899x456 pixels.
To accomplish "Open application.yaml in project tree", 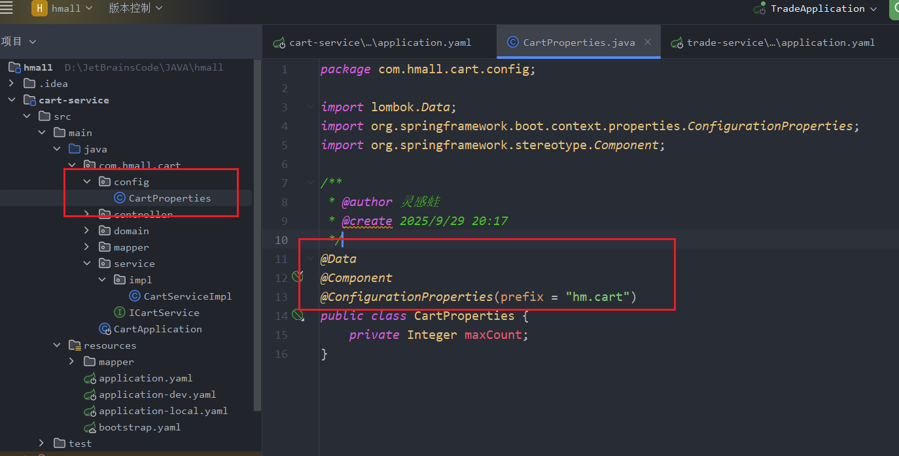I will [145, 378].
